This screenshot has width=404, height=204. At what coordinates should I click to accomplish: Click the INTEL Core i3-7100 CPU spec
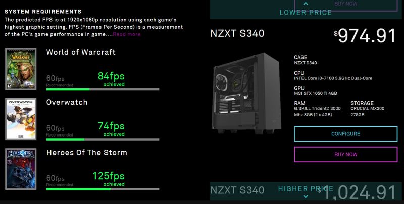(x=333, y=78)
